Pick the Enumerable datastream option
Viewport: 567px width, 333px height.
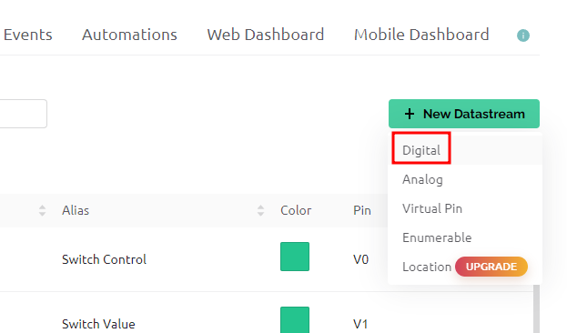click(x=437, y=237)
